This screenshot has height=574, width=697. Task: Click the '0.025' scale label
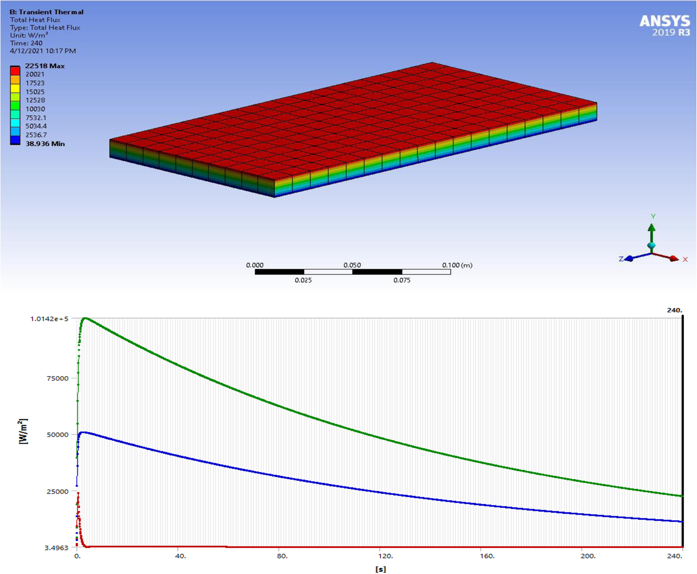pos(303,280)
